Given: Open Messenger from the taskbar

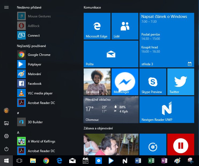Looking at the screenshot, I should 99,161.
